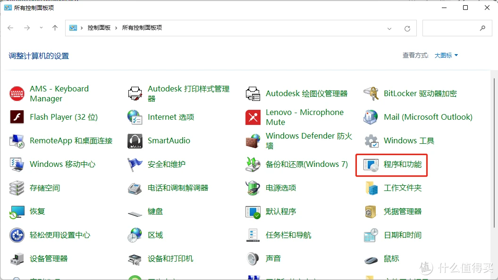Expand chevron before 控制面板 breadcrumb
The height and width of the screenshot is (280, 498).
82,28
